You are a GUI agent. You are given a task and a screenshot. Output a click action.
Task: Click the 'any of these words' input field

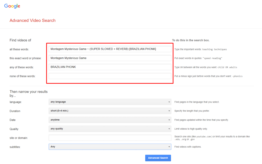(x=110, y=67)
